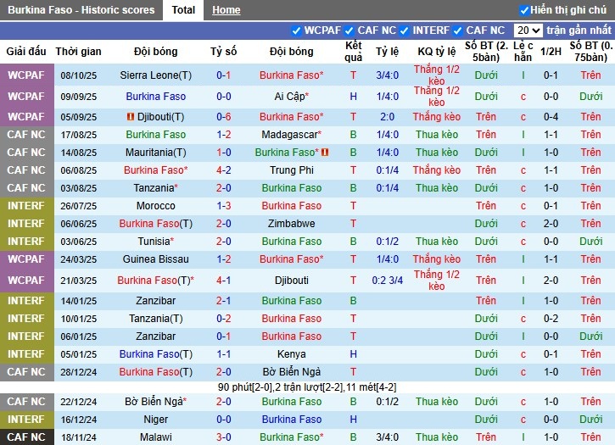The image size is (615, 445).
Task: Uncheck the WCPAF filter checkbox
Action: (296, 31)
